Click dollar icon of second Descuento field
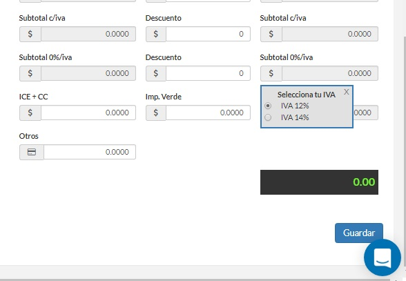This screenshot has width=406, height=281. (x=155, y=73)
